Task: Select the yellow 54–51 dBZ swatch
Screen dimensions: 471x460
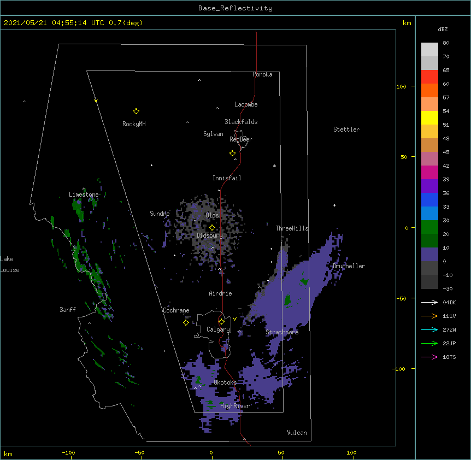Action: click(x=429, y=117)
